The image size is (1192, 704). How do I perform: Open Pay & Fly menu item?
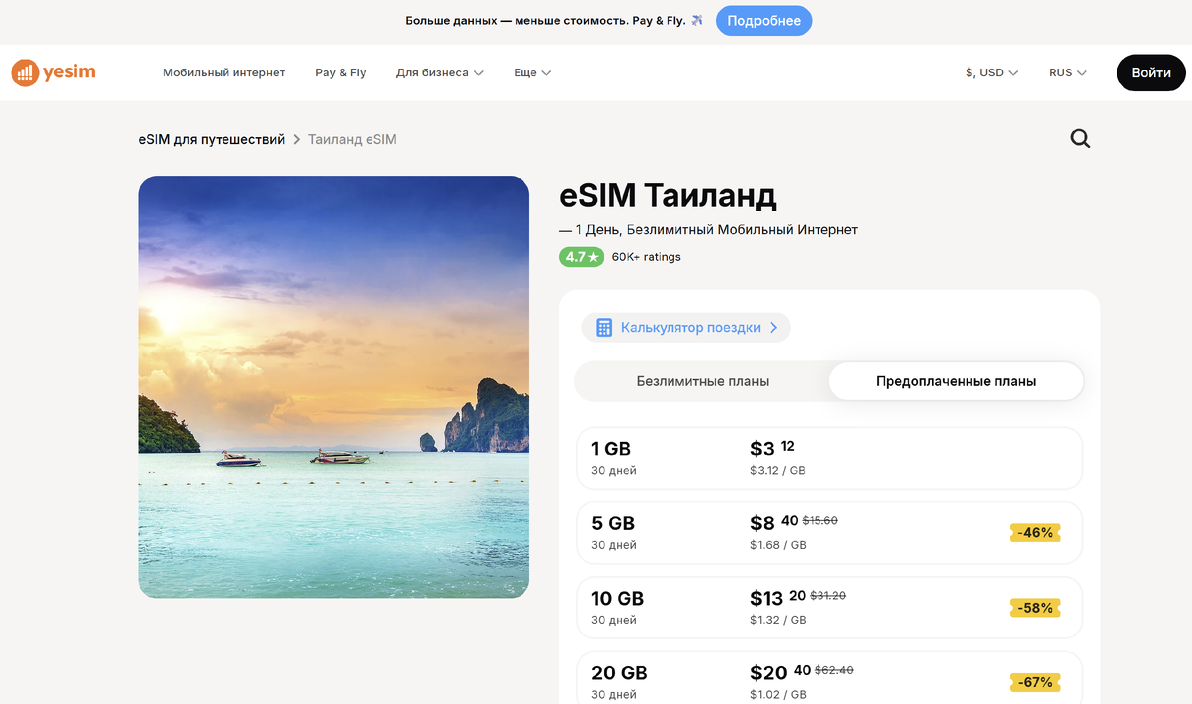341,72
